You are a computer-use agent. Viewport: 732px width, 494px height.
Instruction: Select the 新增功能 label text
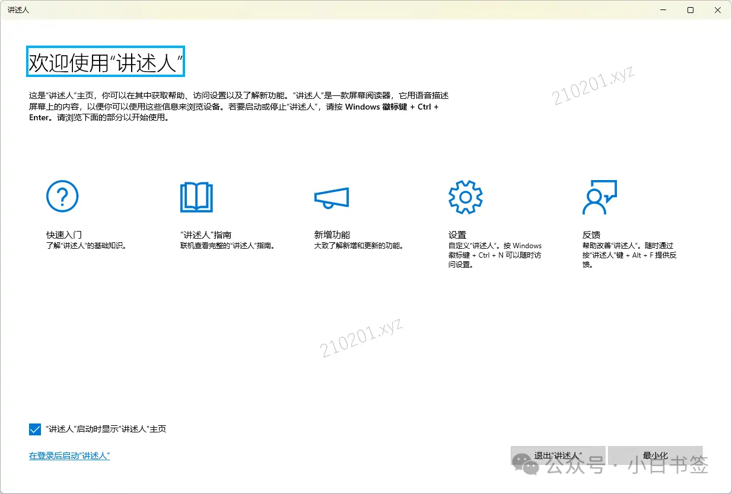(332, 235)
